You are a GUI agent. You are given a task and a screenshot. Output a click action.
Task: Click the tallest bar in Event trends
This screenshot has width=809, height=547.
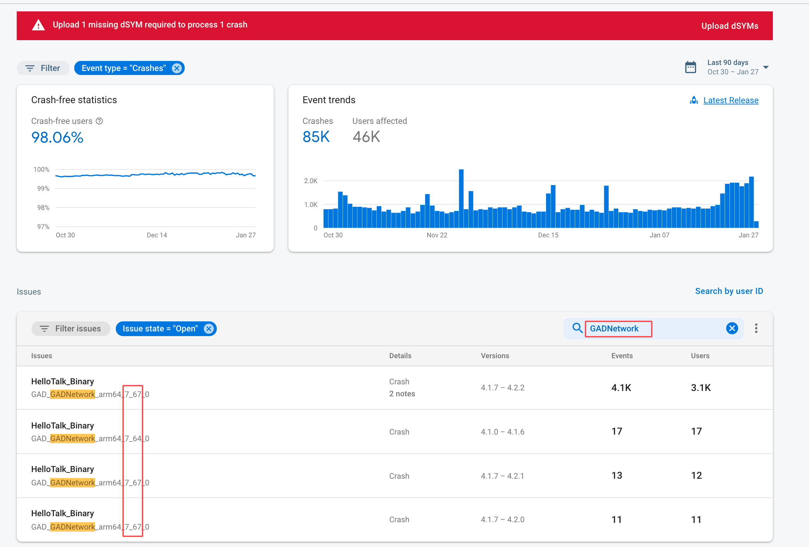pos(461,199)
